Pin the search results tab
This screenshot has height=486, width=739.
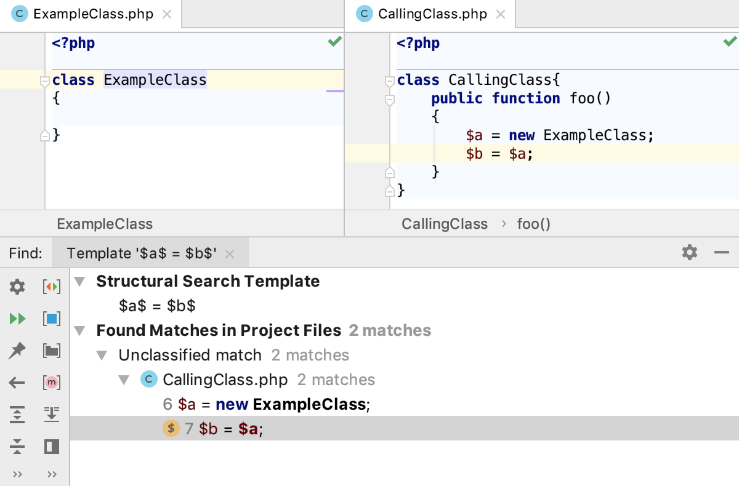17,351
